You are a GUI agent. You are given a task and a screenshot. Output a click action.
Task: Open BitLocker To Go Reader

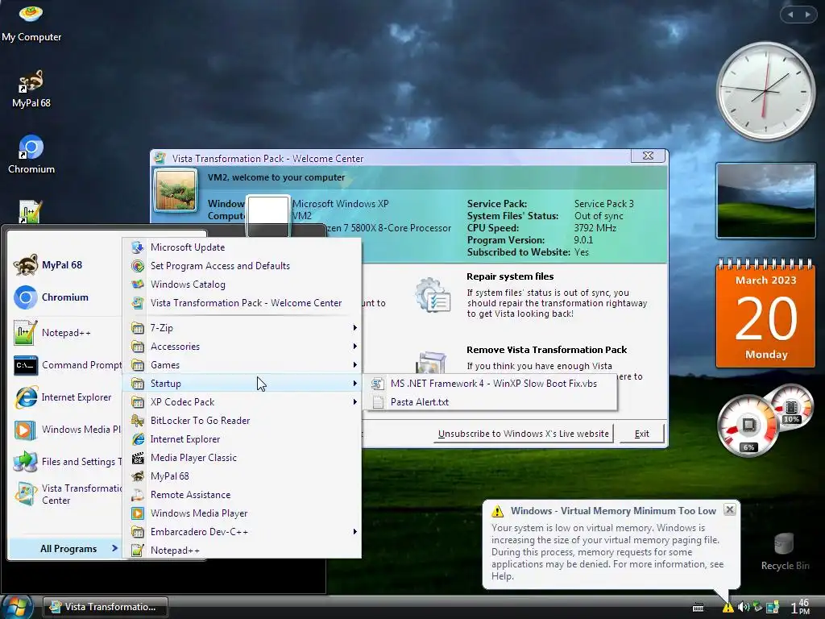(x=242, y=421)
